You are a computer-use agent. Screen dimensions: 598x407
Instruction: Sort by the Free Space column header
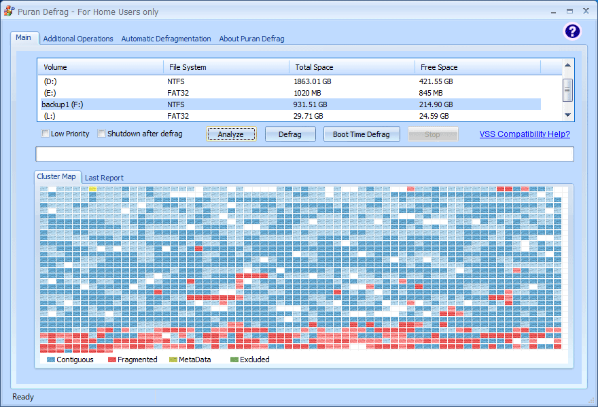(478, 67)
